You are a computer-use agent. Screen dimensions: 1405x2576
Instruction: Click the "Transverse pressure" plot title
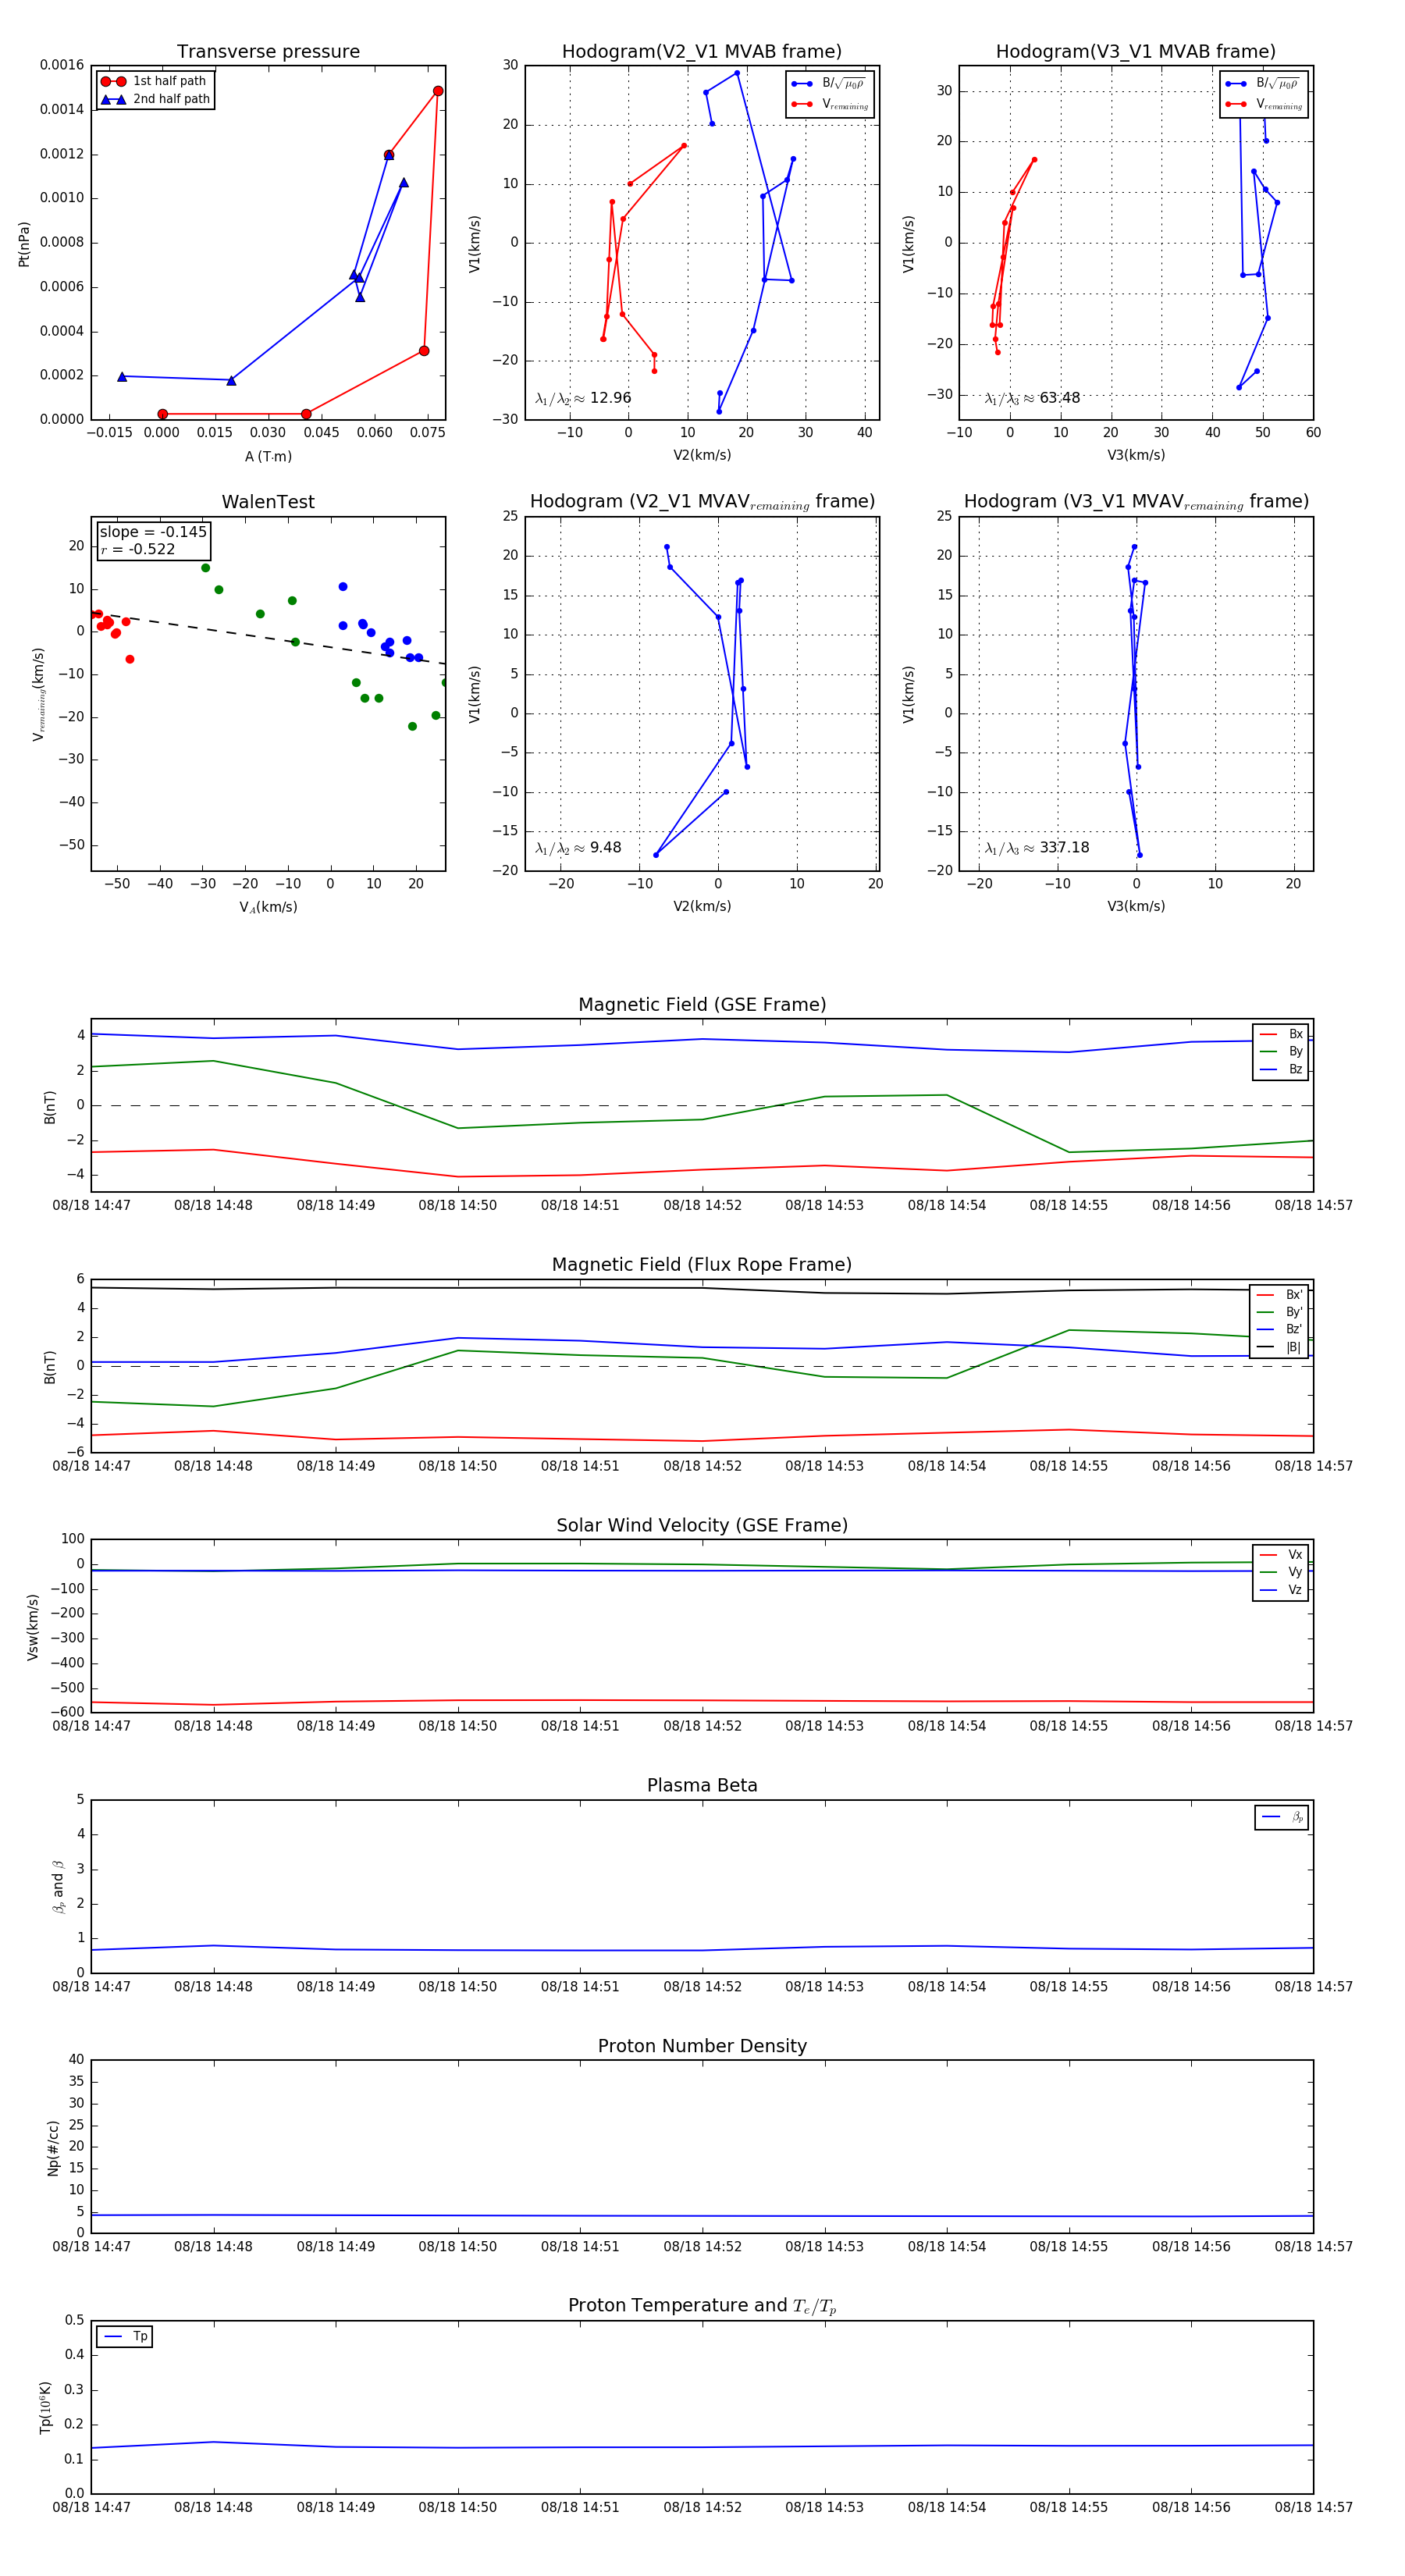pyautogui.click(x=268, y=52)
